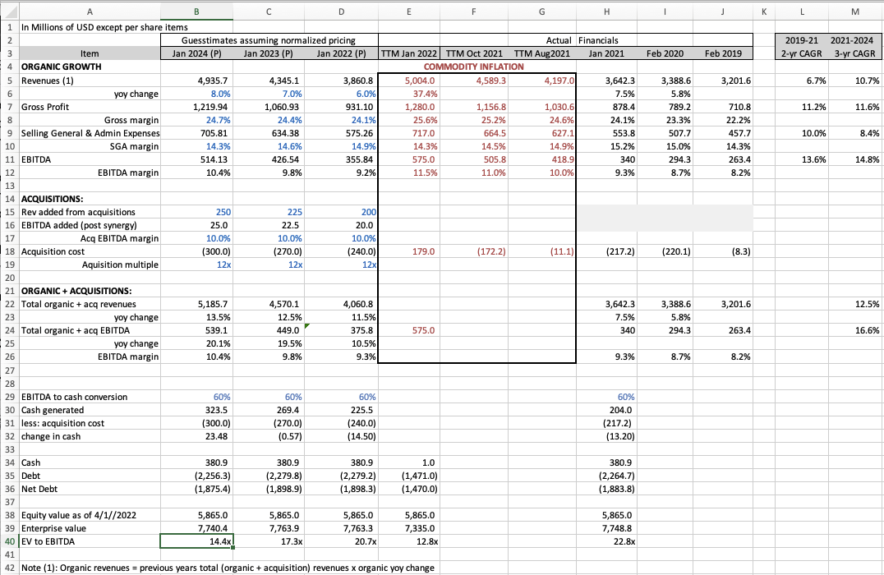Image resolution: width=884 pixels, height=575 pixels.
Task: Select 2-yr CAGR value 6.7%
Action: (802, 80)
